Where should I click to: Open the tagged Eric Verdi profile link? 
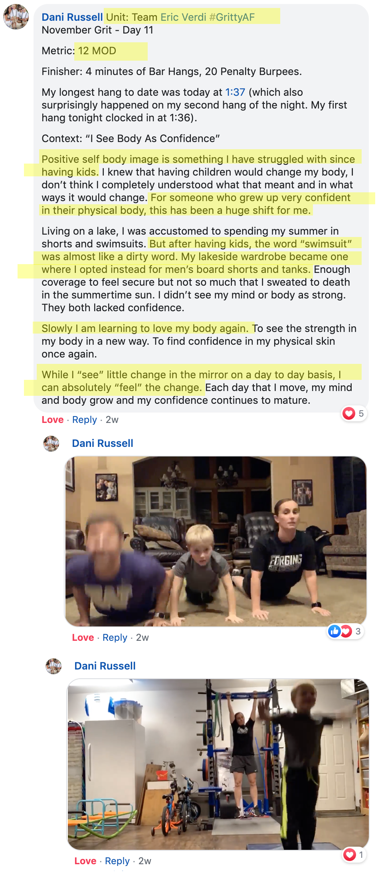[x=183, y=17]
